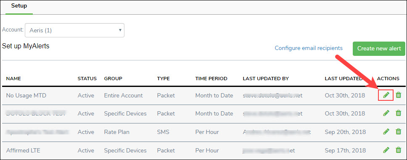This screenshot has height=160, width=407.
Task: Edit the No Usage MTD alert
Action: [x=386, y=95]
